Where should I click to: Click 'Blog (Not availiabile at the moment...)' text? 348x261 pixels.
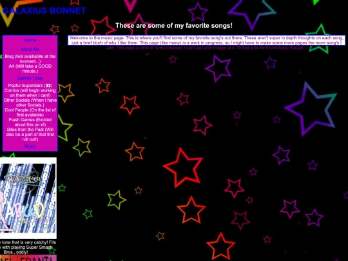click(30, 59)
